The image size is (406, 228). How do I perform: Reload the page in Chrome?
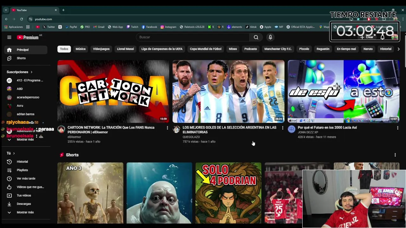click(21, 19)
